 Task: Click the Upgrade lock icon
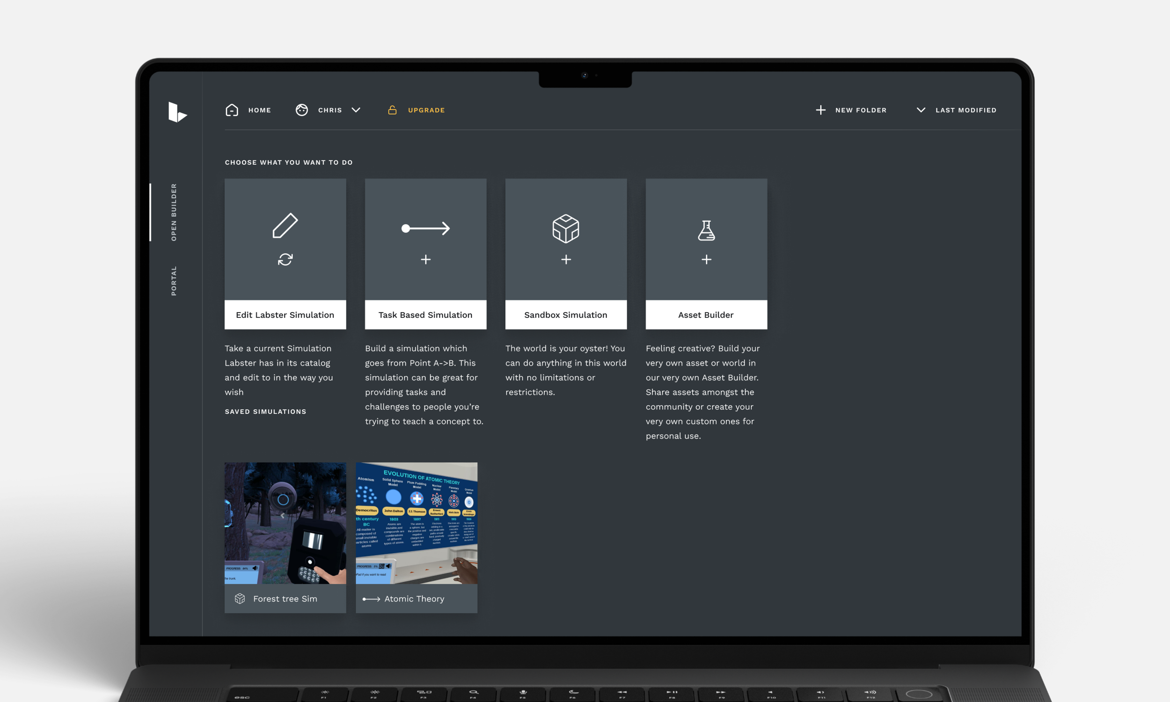click(x=392, y=110)
